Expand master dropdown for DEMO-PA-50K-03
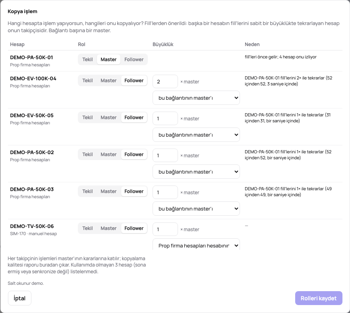This screenshot has width=350, height=313. [196, 209]
